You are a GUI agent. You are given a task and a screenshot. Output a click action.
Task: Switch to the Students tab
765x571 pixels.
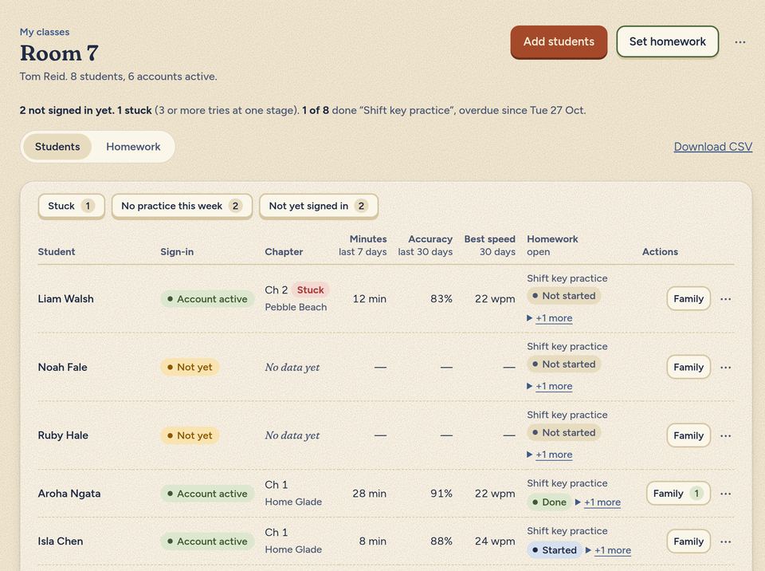57,147
